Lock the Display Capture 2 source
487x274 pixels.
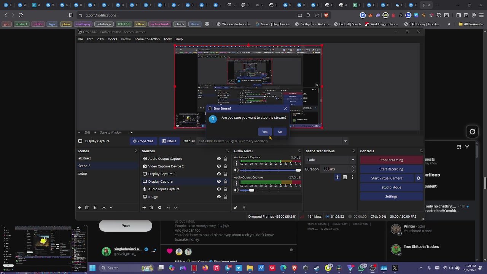click(x=225, y=174)
